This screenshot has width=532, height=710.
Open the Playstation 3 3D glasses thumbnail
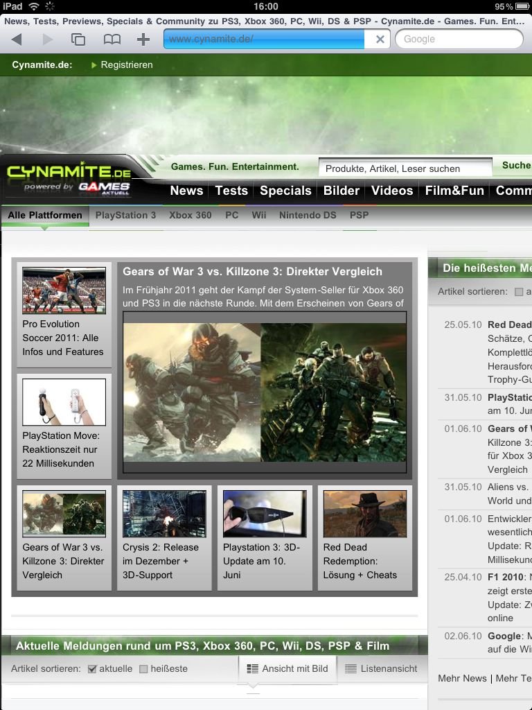pyautogui.click(x=265, y=514)
